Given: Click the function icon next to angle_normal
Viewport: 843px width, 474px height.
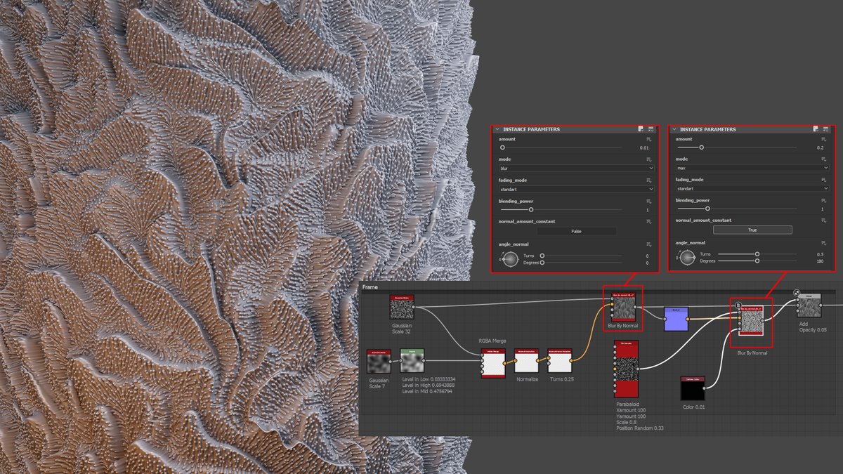Looking at the screenshot, I should point(648,243).
